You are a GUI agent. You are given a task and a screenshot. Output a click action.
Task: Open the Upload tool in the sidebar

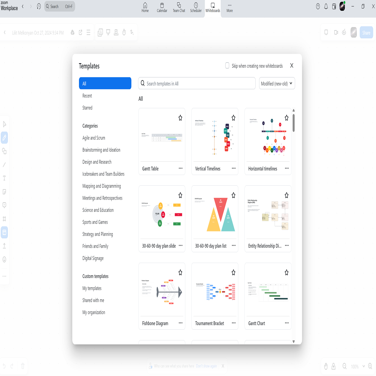4,246
